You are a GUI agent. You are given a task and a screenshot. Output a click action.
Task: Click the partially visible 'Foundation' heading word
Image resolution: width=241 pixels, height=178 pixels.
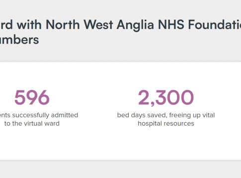[x=215, y=25]
